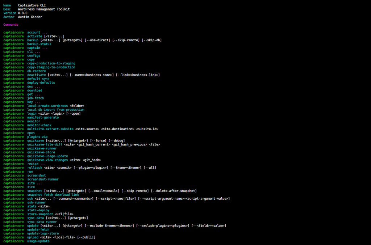Click the 'multisite-extract-subsite' command

(x=50, y=129)
